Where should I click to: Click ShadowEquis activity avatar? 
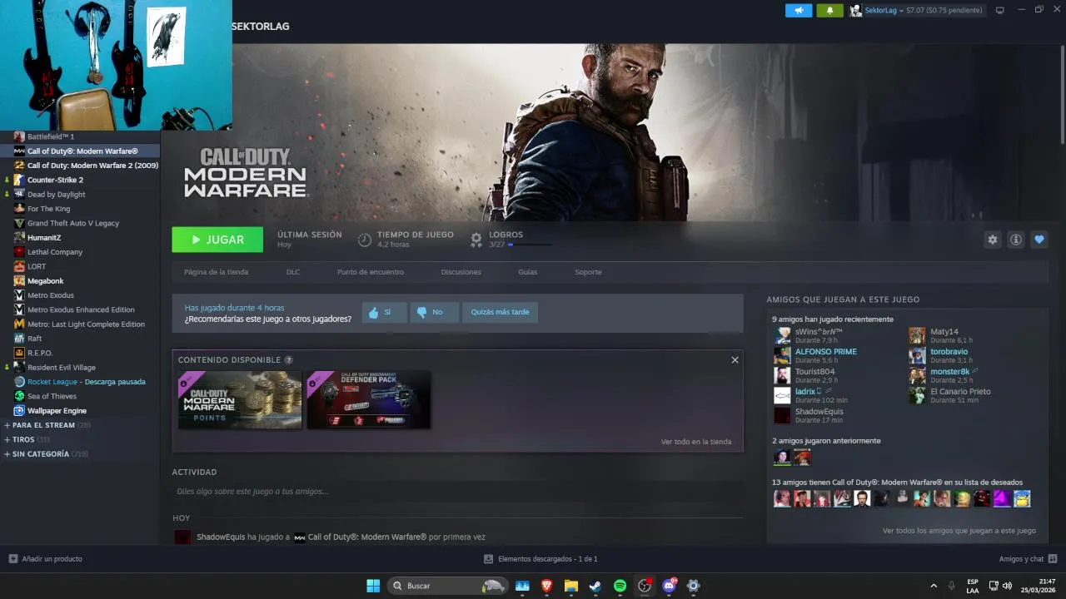click(182, 537)
